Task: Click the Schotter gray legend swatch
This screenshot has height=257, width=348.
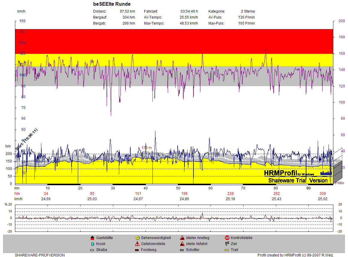Action: click(182, 250)
